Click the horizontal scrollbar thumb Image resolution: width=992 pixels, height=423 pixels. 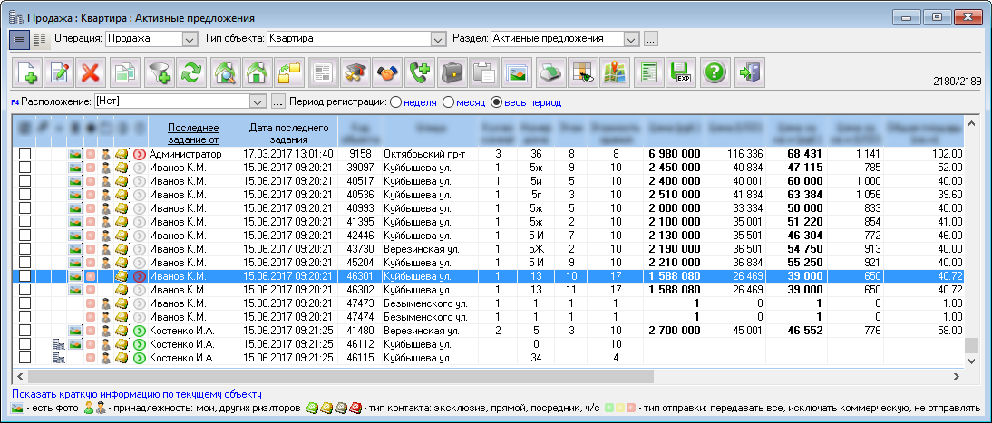tap(338, 376)
